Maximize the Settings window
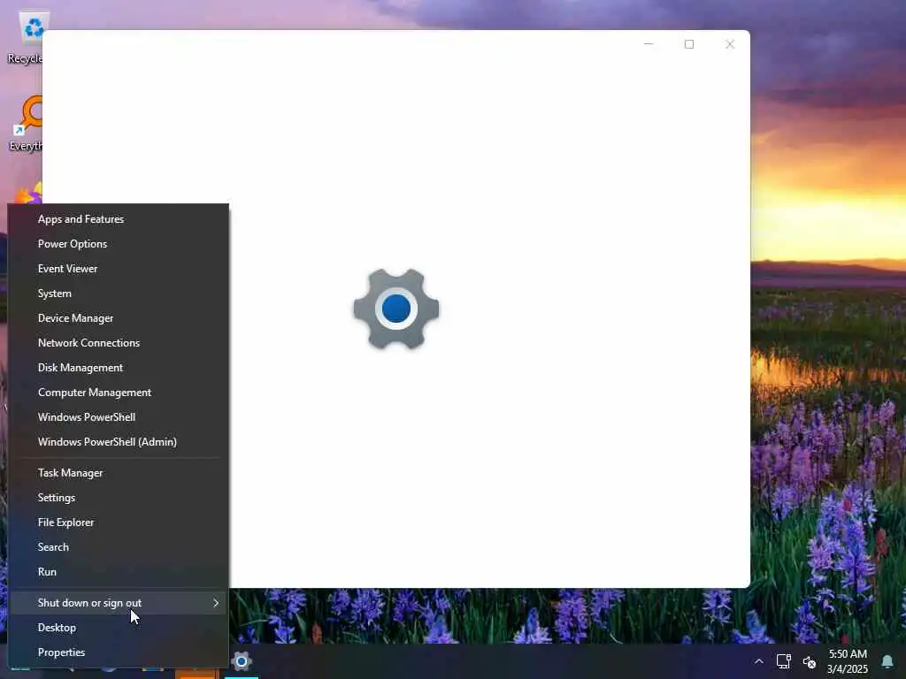Screen dimensions: 906x679 688,44
